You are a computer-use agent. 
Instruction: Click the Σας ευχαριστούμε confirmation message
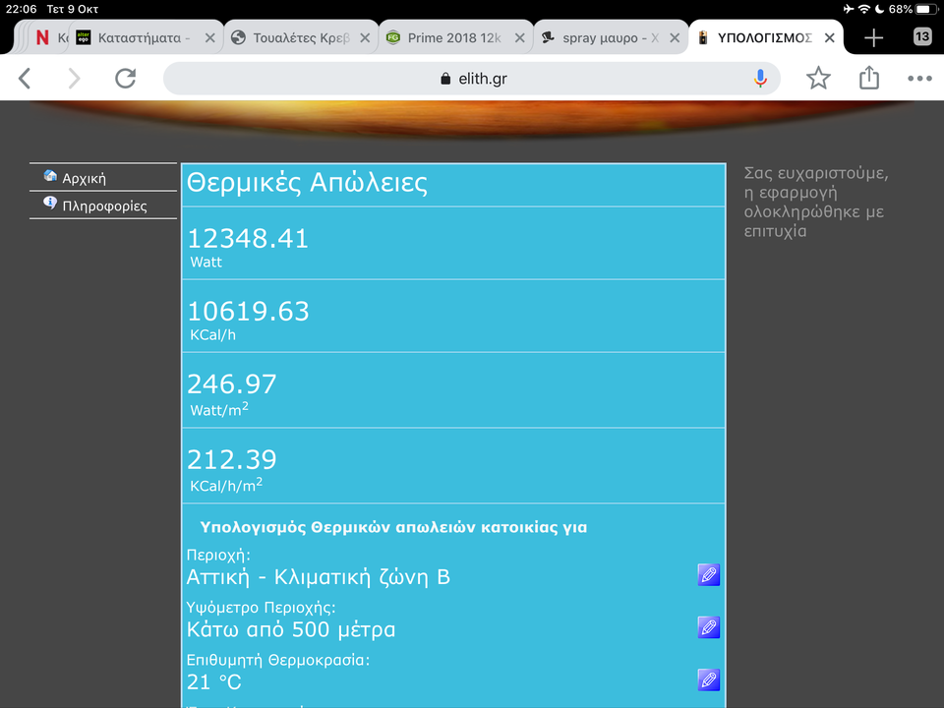(x=816, y=202)
